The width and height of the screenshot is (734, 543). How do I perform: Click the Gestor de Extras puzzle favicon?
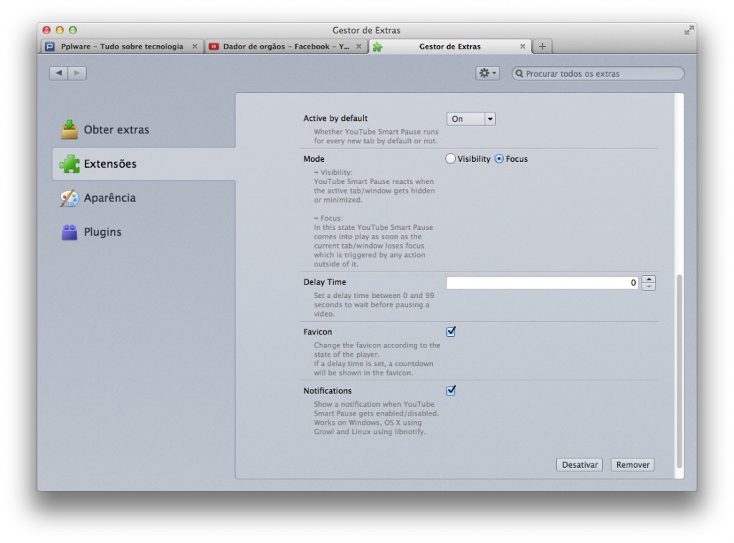pos(377,47)
